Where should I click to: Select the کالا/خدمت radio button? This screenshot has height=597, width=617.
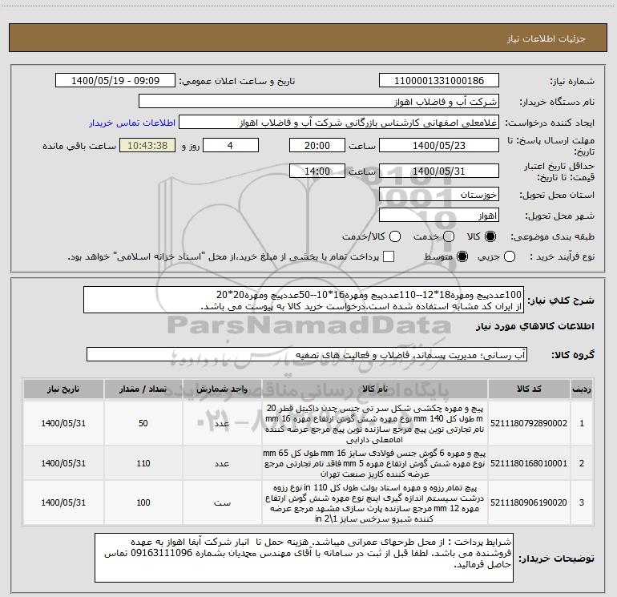pos(395,236)
